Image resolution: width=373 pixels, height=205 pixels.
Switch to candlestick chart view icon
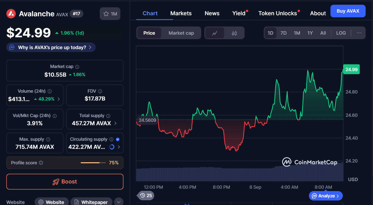tap(234, 33)
